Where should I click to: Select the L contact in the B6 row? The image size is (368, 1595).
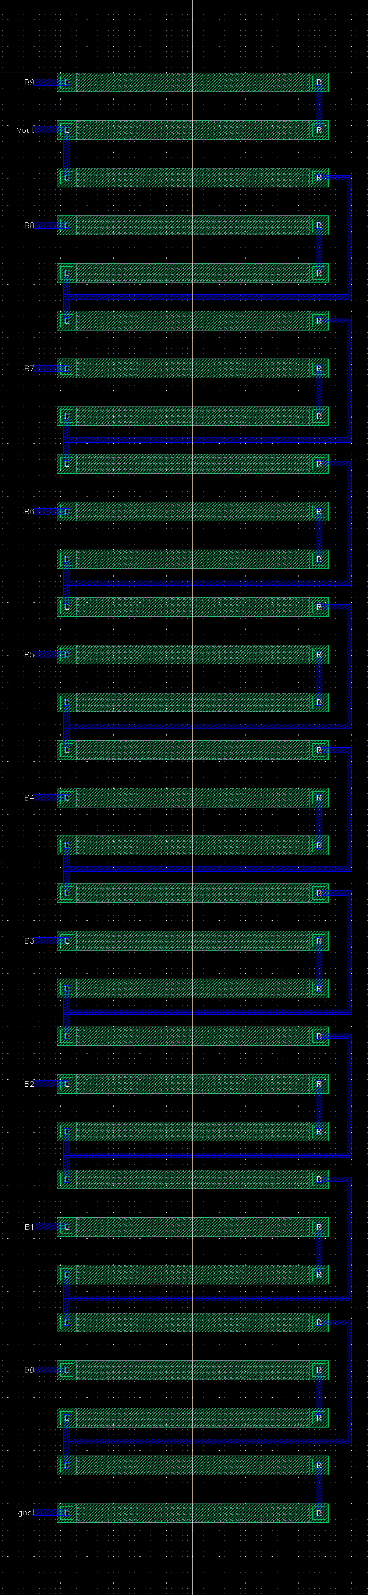(x=67, y=511)
